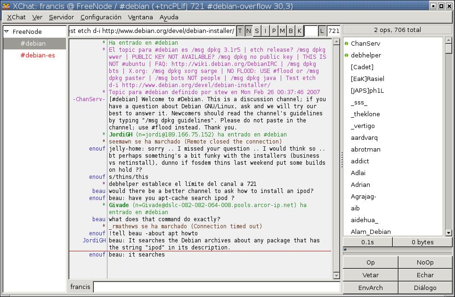This screenshot has height=297, width=455.
Task: Open the Ayuda menu
Action: [169, 17]
